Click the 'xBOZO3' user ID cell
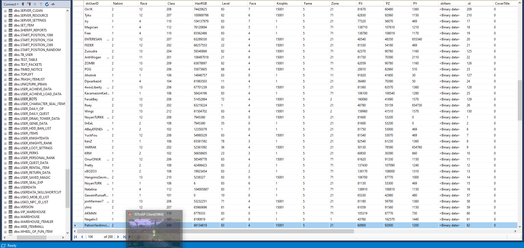Screen dimensions: 524x248 pyautogui.click(x=97, y=171)
